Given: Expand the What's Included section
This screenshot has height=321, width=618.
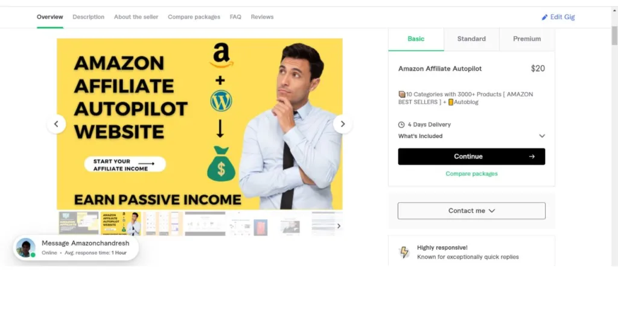Looking at the screenshot, I should pyautogui.click(x=541, y=136).
